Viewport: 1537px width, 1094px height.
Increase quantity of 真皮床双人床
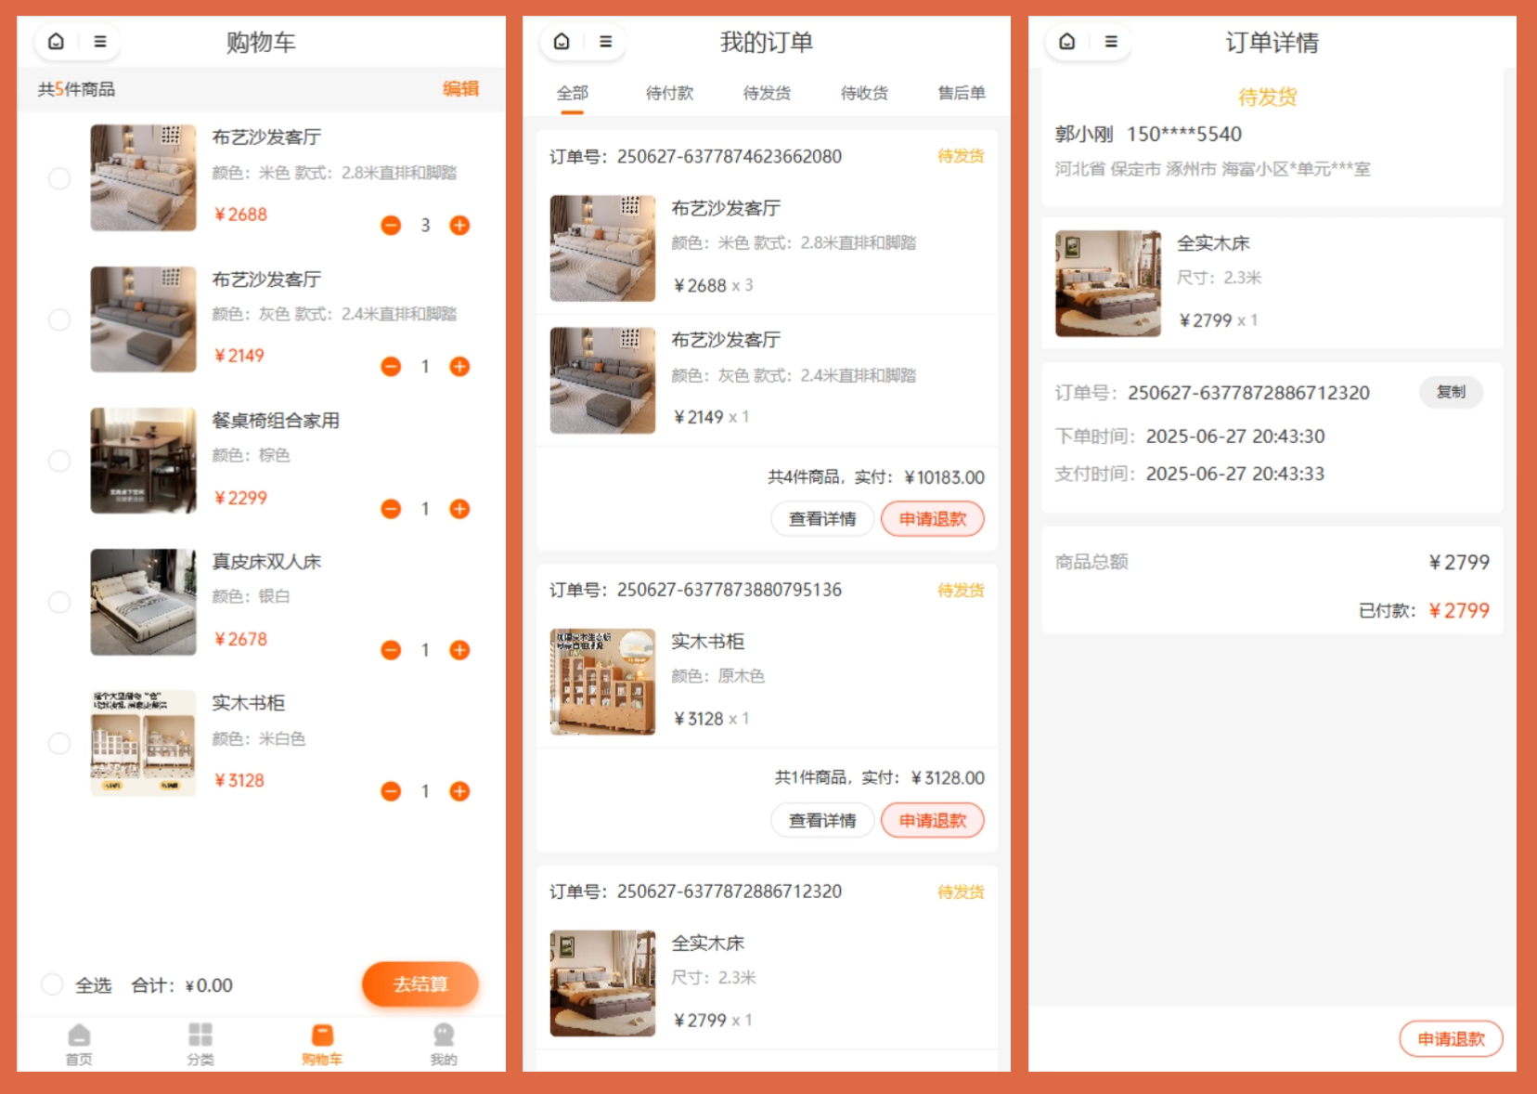[459, 650]
